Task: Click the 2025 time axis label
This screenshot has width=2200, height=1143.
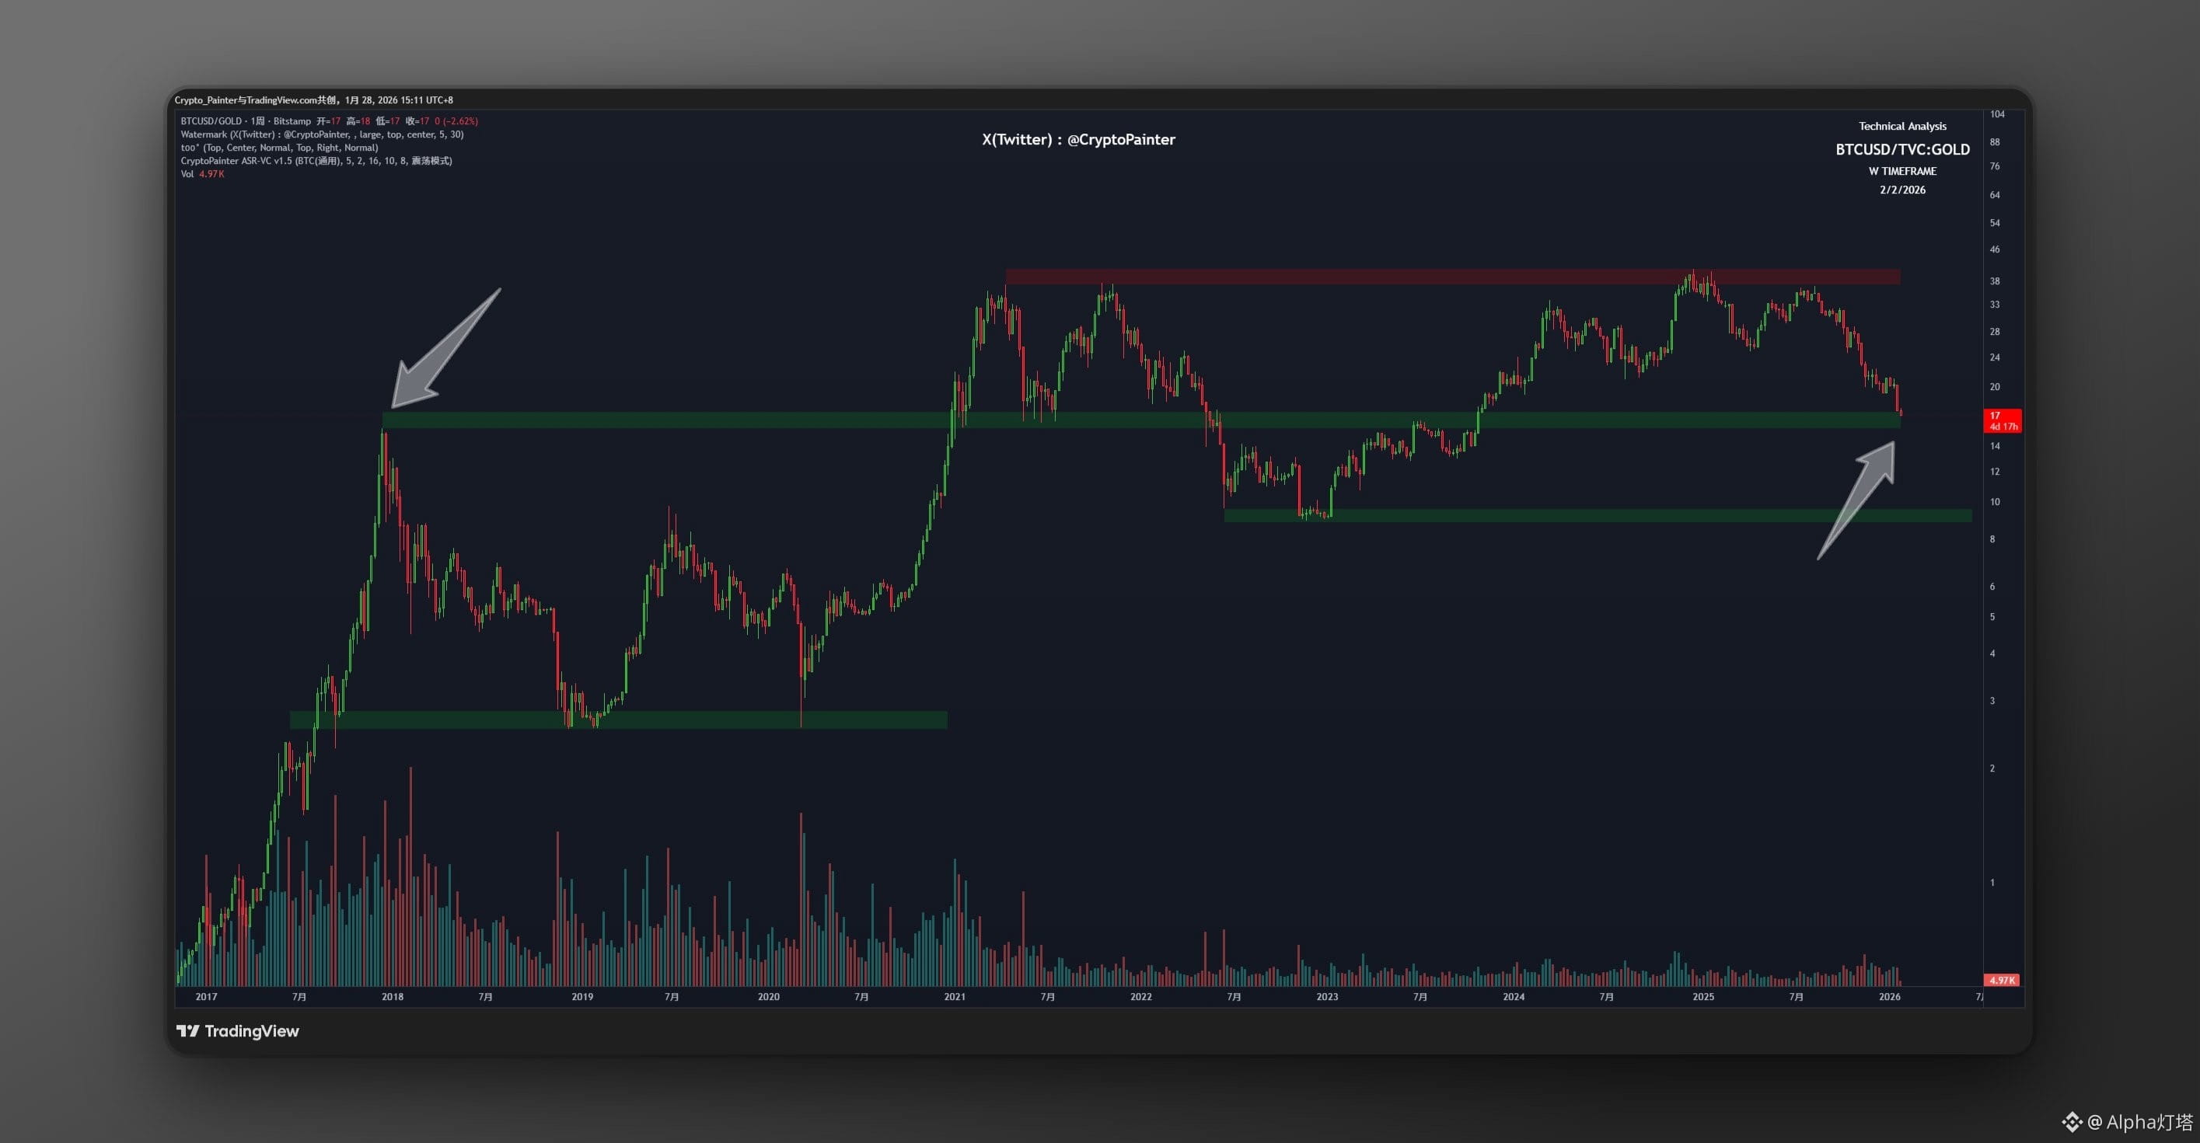Action: click(x=1703, y=997)
